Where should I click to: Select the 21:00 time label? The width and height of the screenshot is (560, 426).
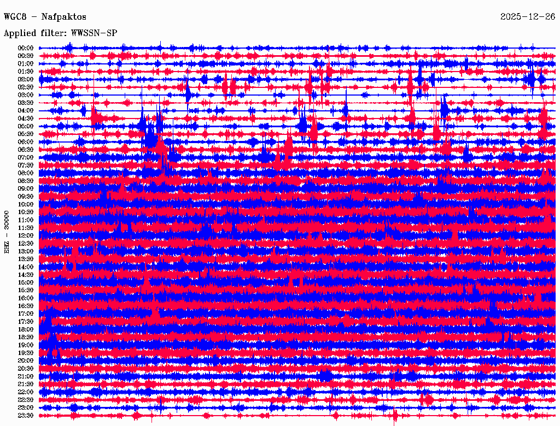(26, 376)
